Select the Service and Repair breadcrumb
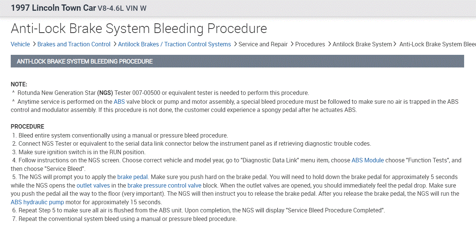The height and width of the screenshot is (235, 476). (x=263, y=44)
